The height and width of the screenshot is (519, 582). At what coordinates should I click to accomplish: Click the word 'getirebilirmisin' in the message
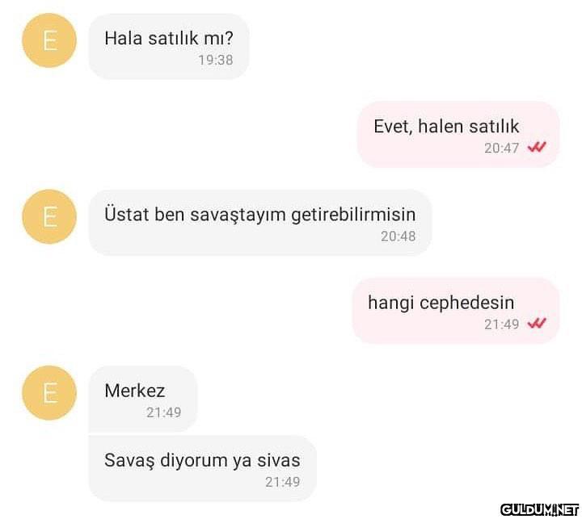coord(353,215)
